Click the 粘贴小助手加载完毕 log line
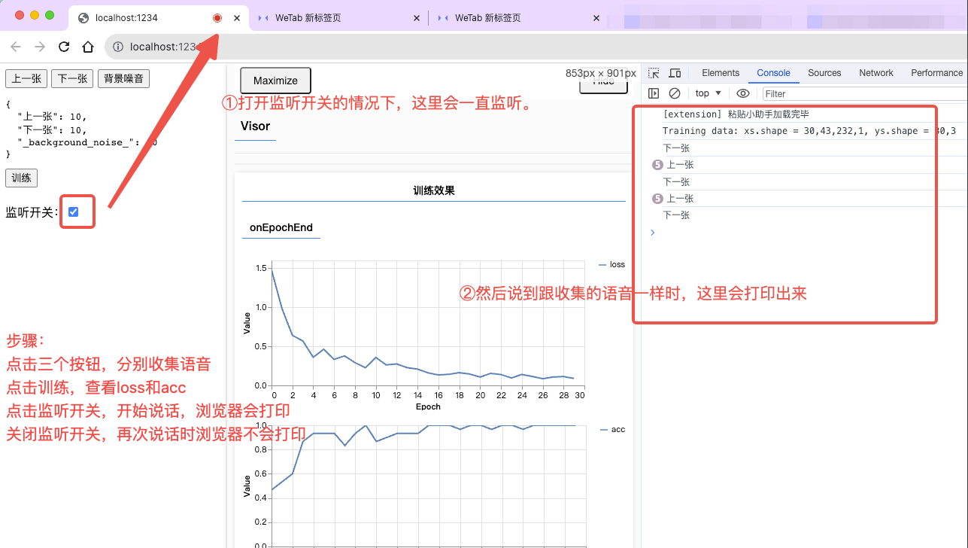 736,114
